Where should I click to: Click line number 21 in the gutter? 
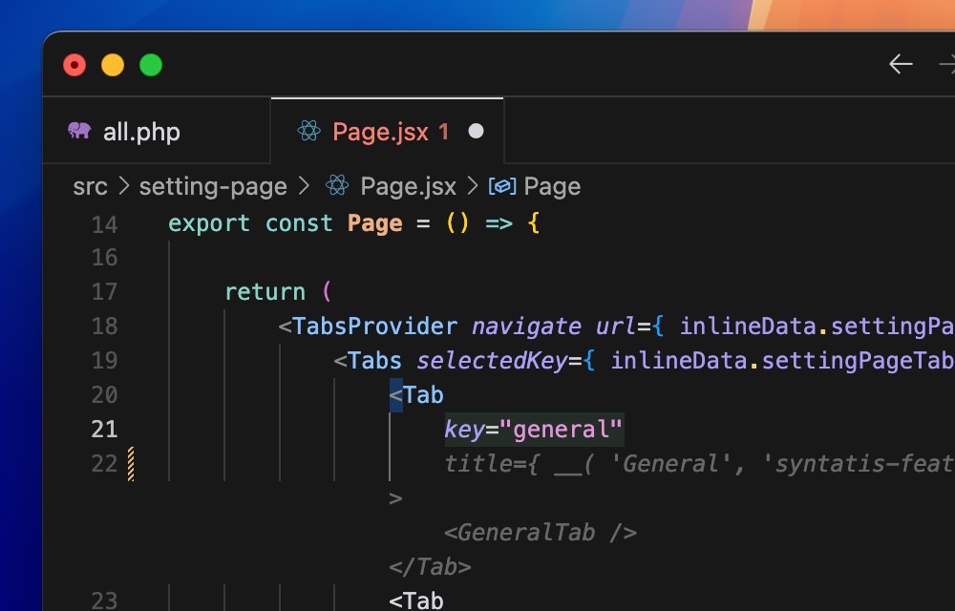tap(104, 430)
